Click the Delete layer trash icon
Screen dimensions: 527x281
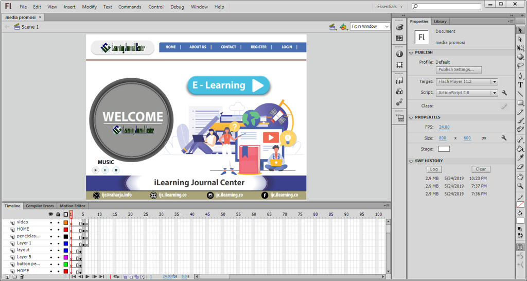[22, 277]
